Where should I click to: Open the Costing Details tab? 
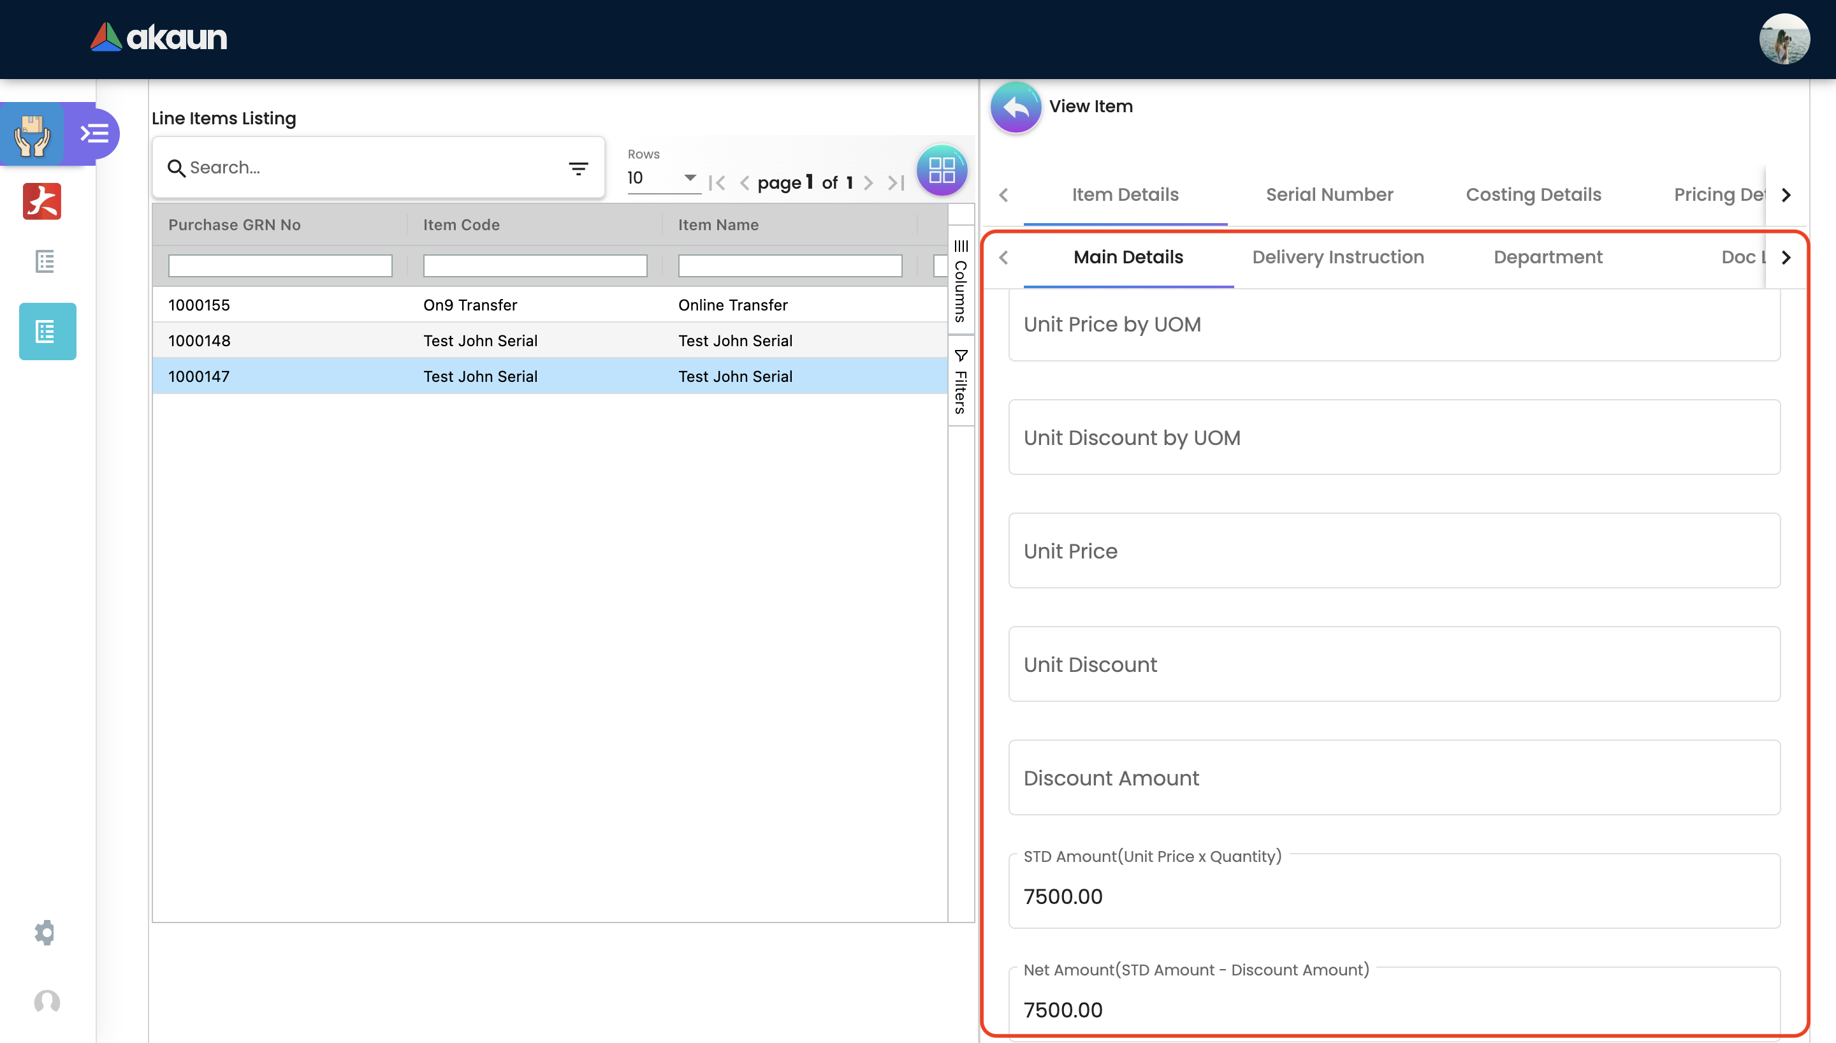point(1533,195)
